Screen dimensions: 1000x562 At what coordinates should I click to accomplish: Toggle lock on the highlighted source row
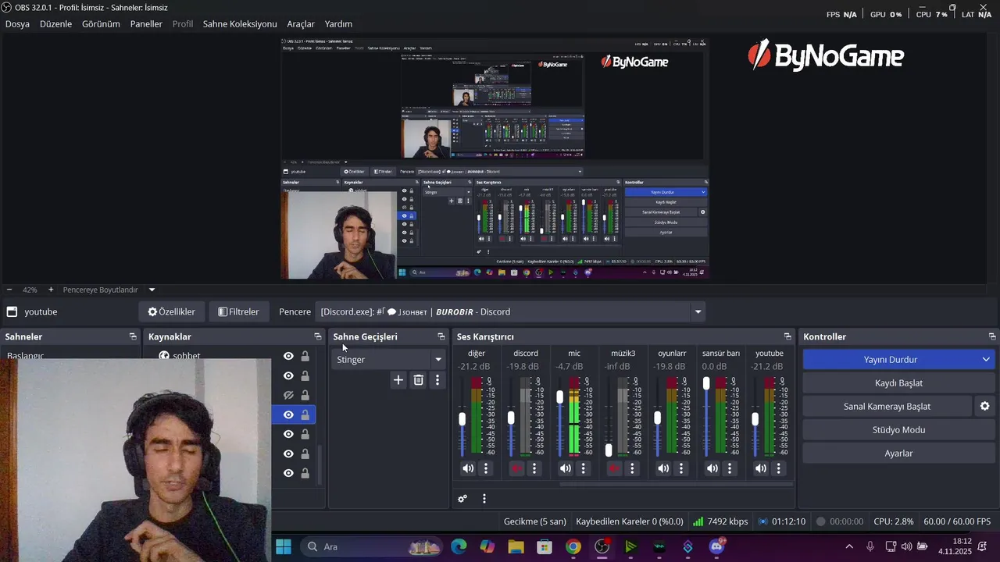pyautogui.click(x=305, y=414)
